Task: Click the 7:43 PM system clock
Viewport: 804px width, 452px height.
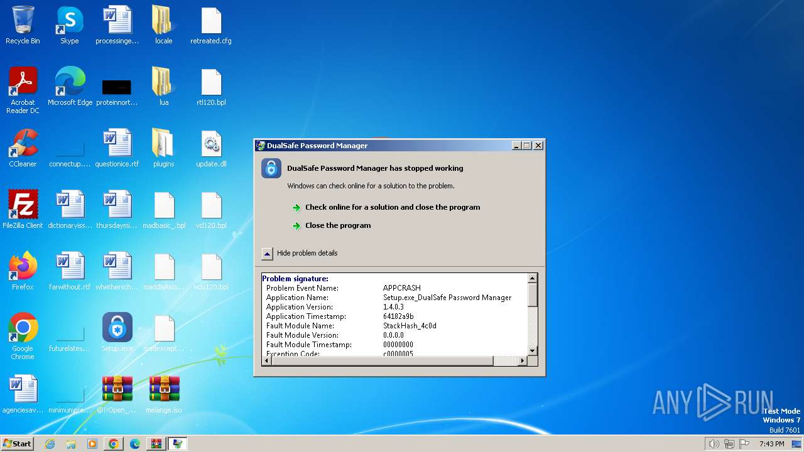Action: tap(771, 444)
